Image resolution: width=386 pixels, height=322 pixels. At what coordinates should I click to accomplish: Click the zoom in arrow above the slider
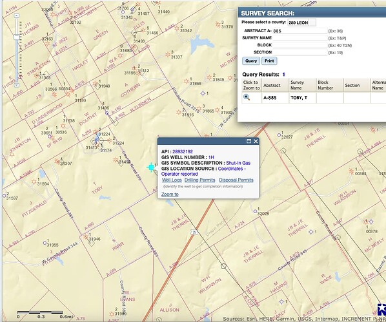[17, 15]
